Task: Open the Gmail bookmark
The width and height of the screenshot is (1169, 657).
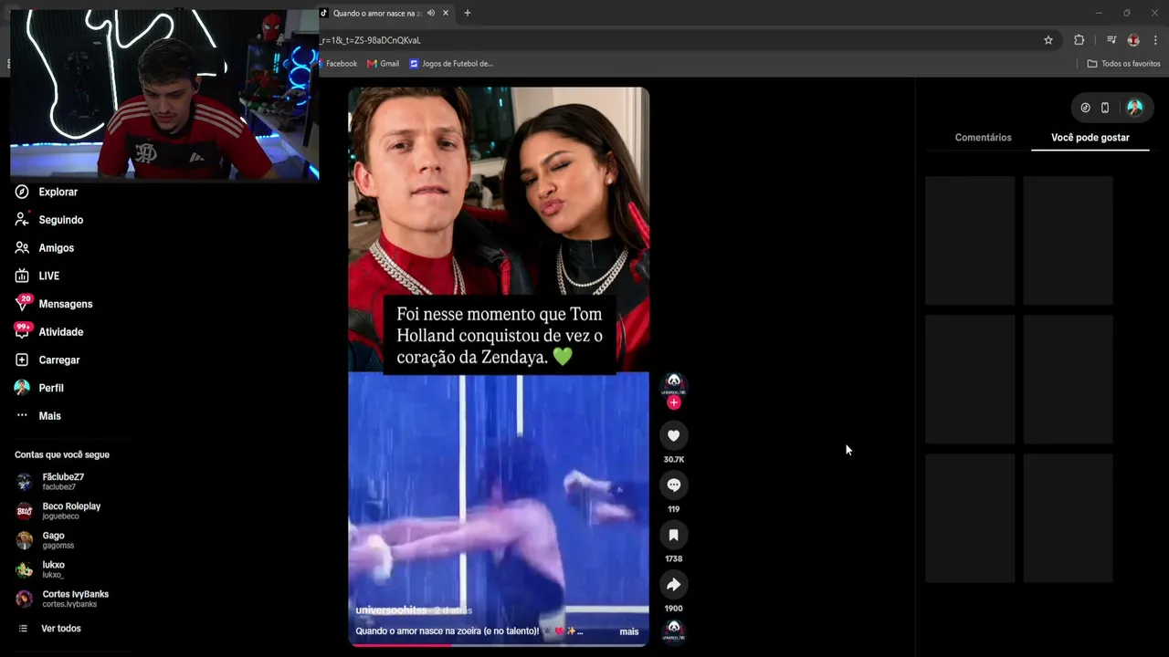Action: 384,64
